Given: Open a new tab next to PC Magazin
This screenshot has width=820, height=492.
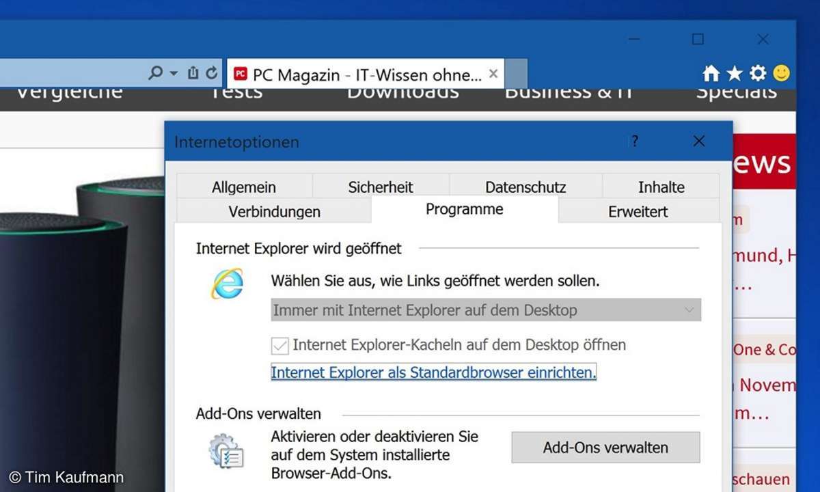Looking at the screenshot, I should click(516, 74).
